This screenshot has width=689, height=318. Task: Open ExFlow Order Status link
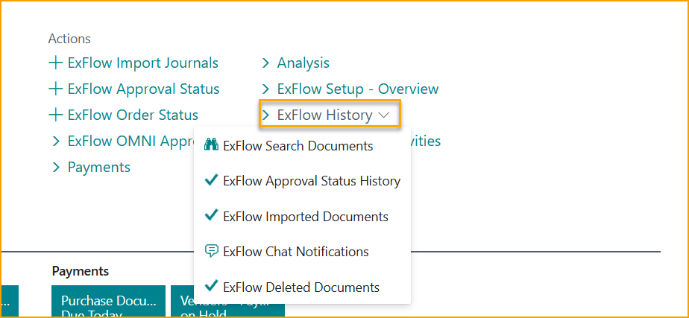[x=133, y=115]
